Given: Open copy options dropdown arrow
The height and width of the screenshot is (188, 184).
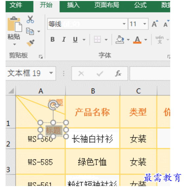Looking at the screenshot, I should (39, 32).
